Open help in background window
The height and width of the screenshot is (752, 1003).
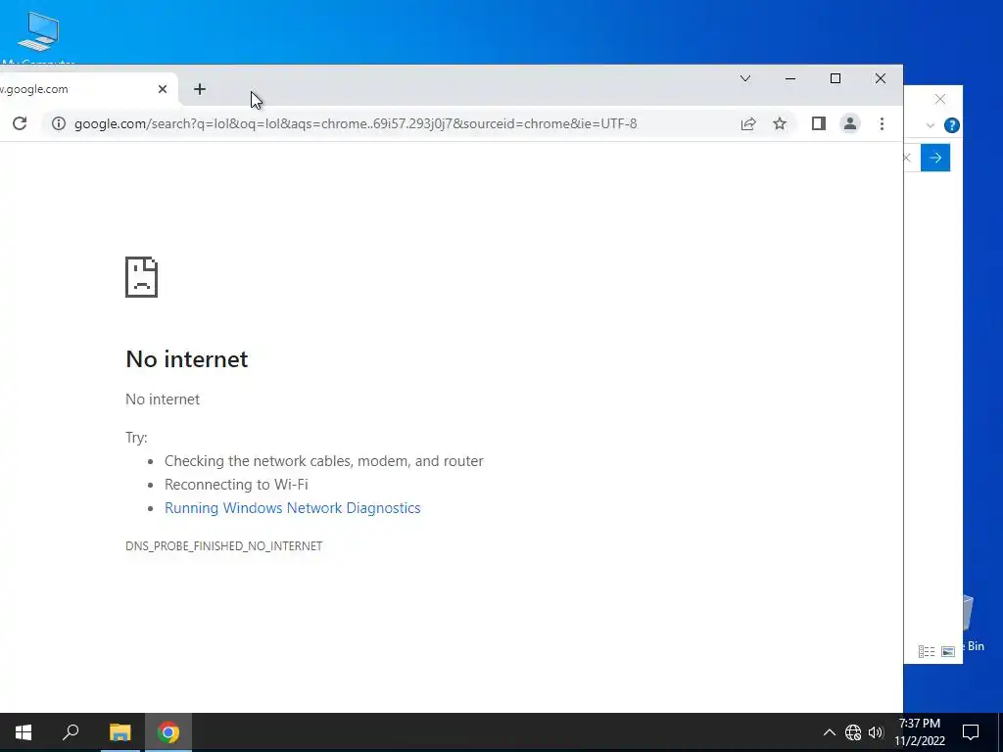(x=952, y=125)
